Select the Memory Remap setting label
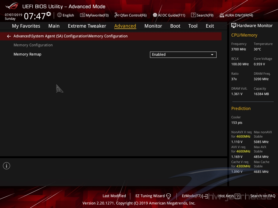This screenshot has width=278, height=208. tap(27, 54)
